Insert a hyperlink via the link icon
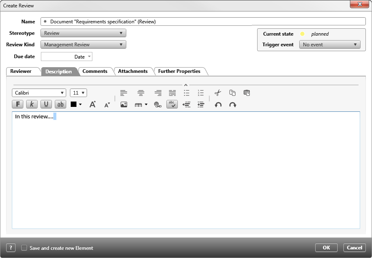Image resolution: width=372 pixels, height=258 pixels. (x=158, y=105)
